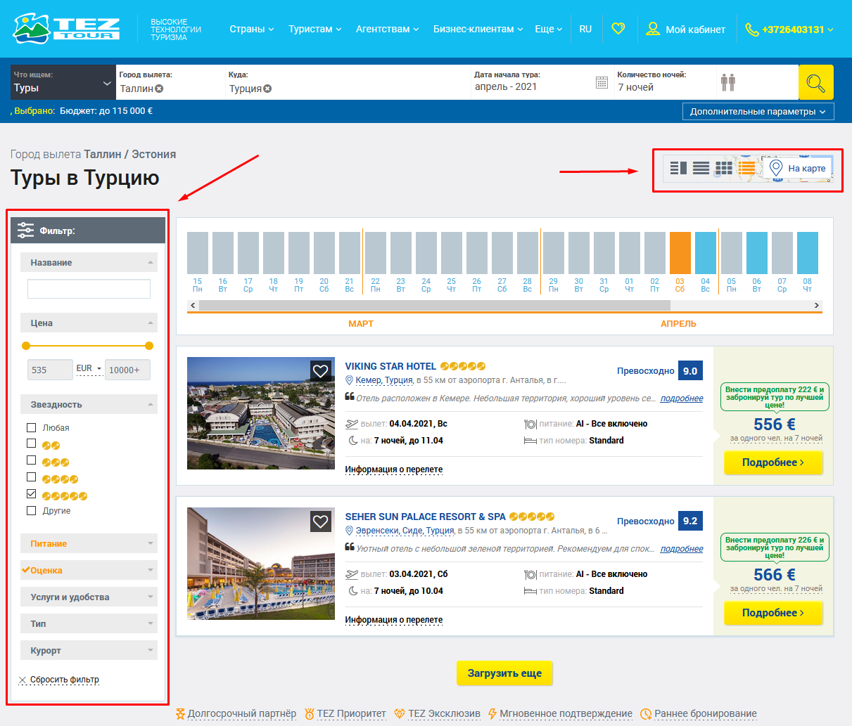Viewport: 852px width, 726px height.
Task: Open Дополнительные параметры dropdown
Action: pyautogui.click(x=758, y=111)
